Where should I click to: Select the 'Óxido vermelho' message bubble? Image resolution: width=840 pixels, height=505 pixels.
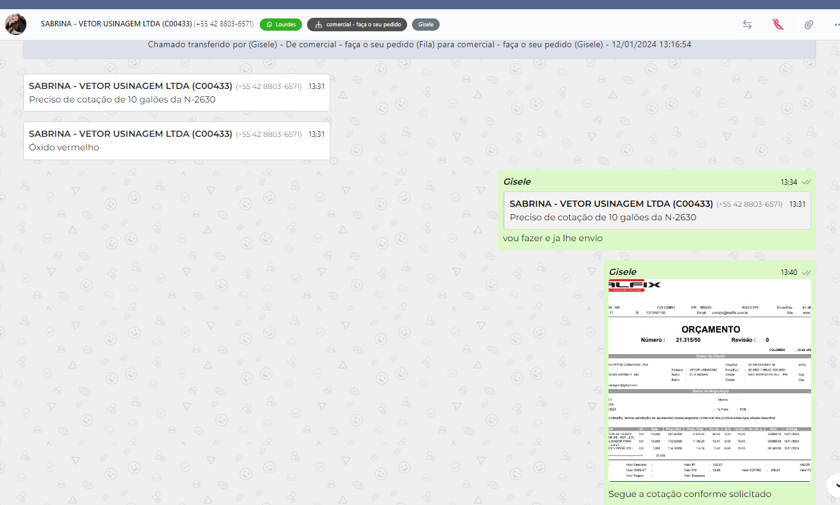176,141
